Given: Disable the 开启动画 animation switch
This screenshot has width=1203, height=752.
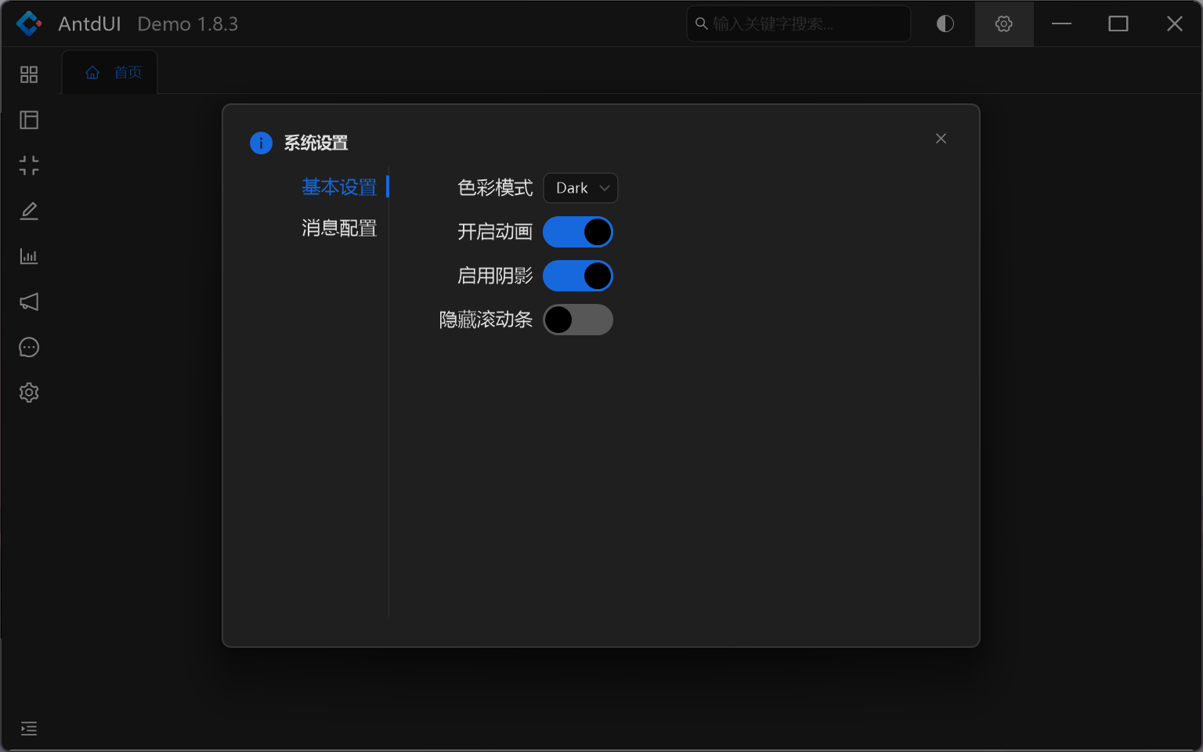Looking at the screenshot, I should click(x=578, y=232).
